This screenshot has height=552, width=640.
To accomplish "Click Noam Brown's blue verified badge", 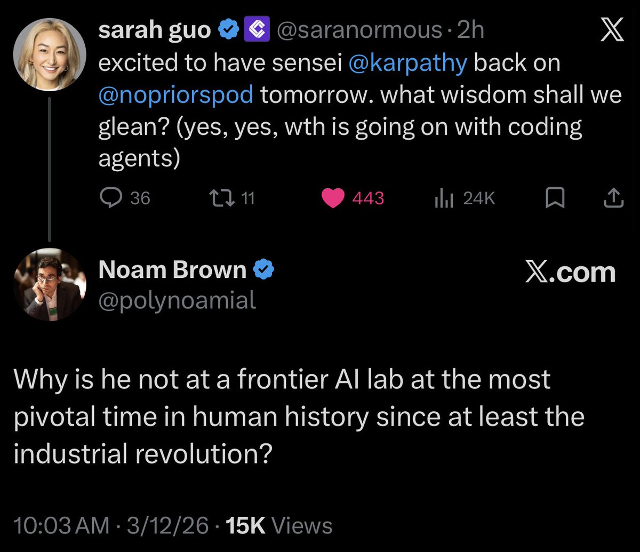I will click(263, 270).
